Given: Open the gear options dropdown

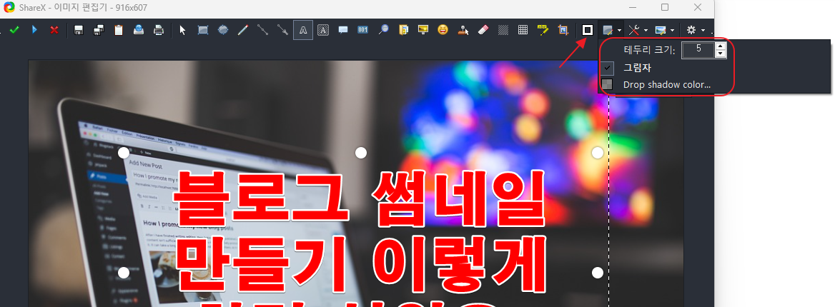Looking at the screenshot, I should pos(696,30).
